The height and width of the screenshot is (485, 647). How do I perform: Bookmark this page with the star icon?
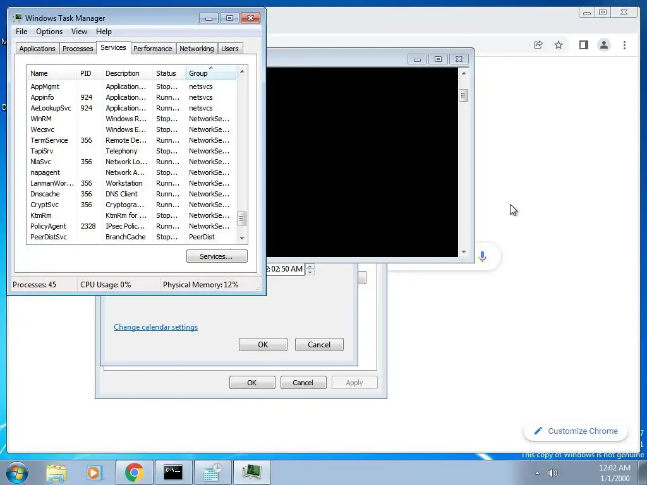[559, 45]
